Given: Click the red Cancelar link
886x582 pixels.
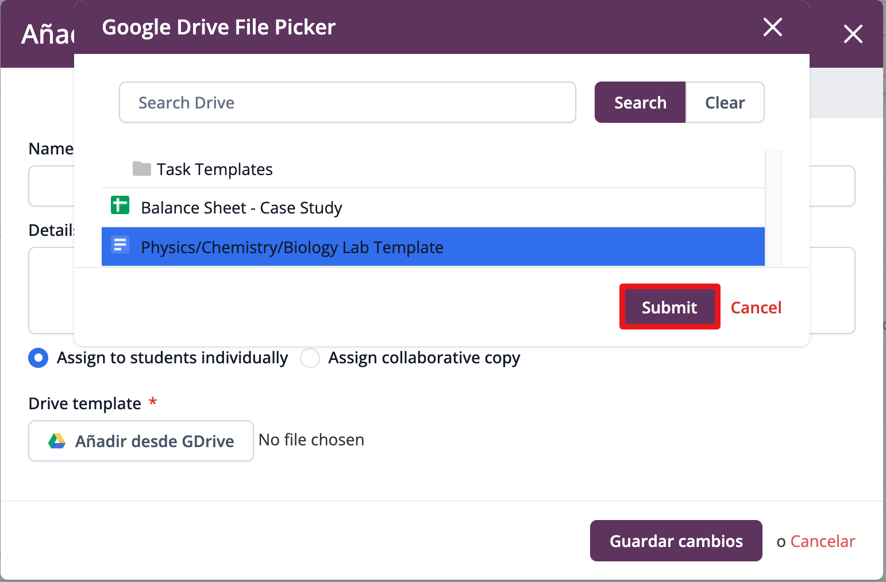Looking at the screenshot, I should (x=822, y=541).
